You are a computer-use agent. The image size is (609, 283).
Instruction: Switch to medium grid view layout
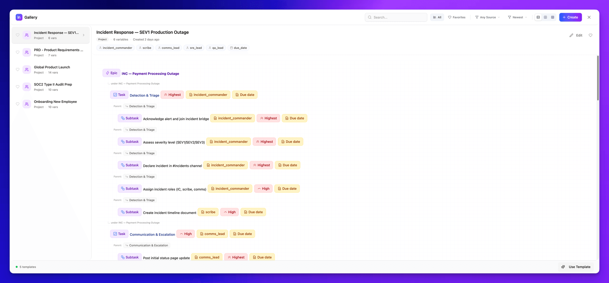(546, 17)
